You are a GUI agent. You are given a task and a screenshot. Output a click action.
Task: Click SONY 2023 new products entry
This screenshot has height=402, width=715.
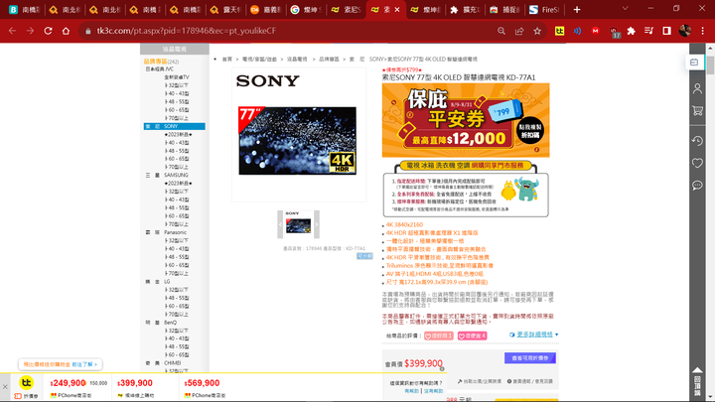(178, 134)
